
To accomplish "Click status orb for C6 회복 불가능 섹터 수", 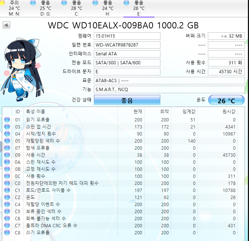I will click(7, 218).
